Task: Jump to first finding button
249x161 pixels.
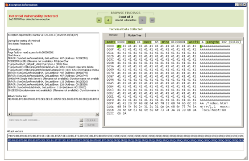Action: coord(99,20)
